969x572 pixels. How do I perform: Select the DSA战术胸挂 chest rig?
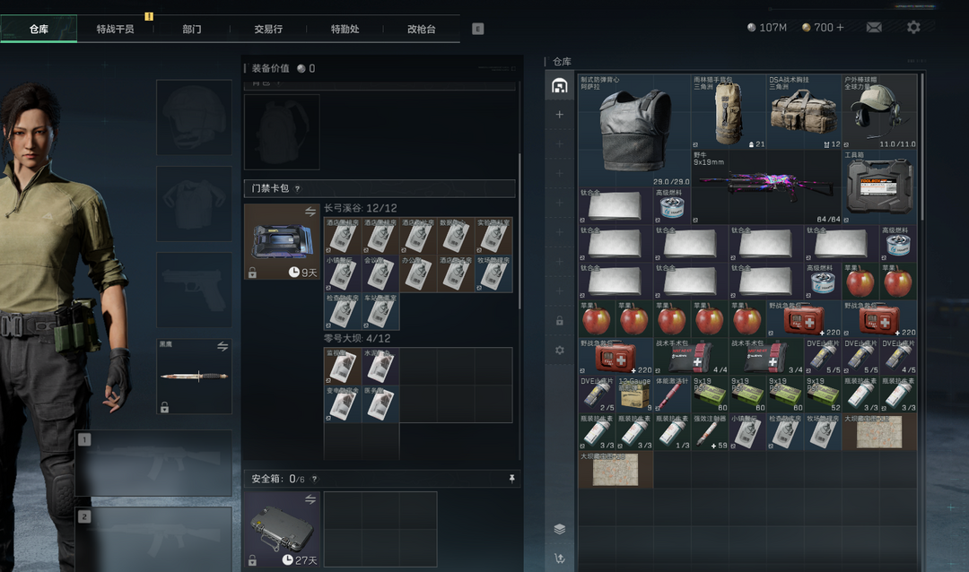804,112
